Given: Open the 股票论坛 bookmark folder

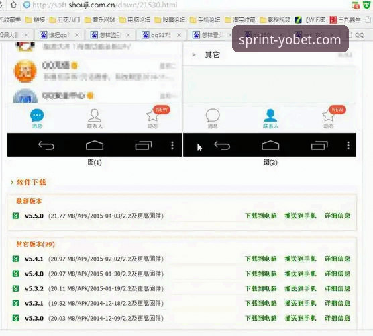Looking at the screenshot, I should [x=170, y=19].
